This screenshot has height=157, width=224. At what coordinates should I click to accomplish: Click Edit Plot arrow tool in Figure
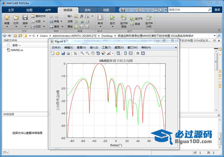(76, 53)
